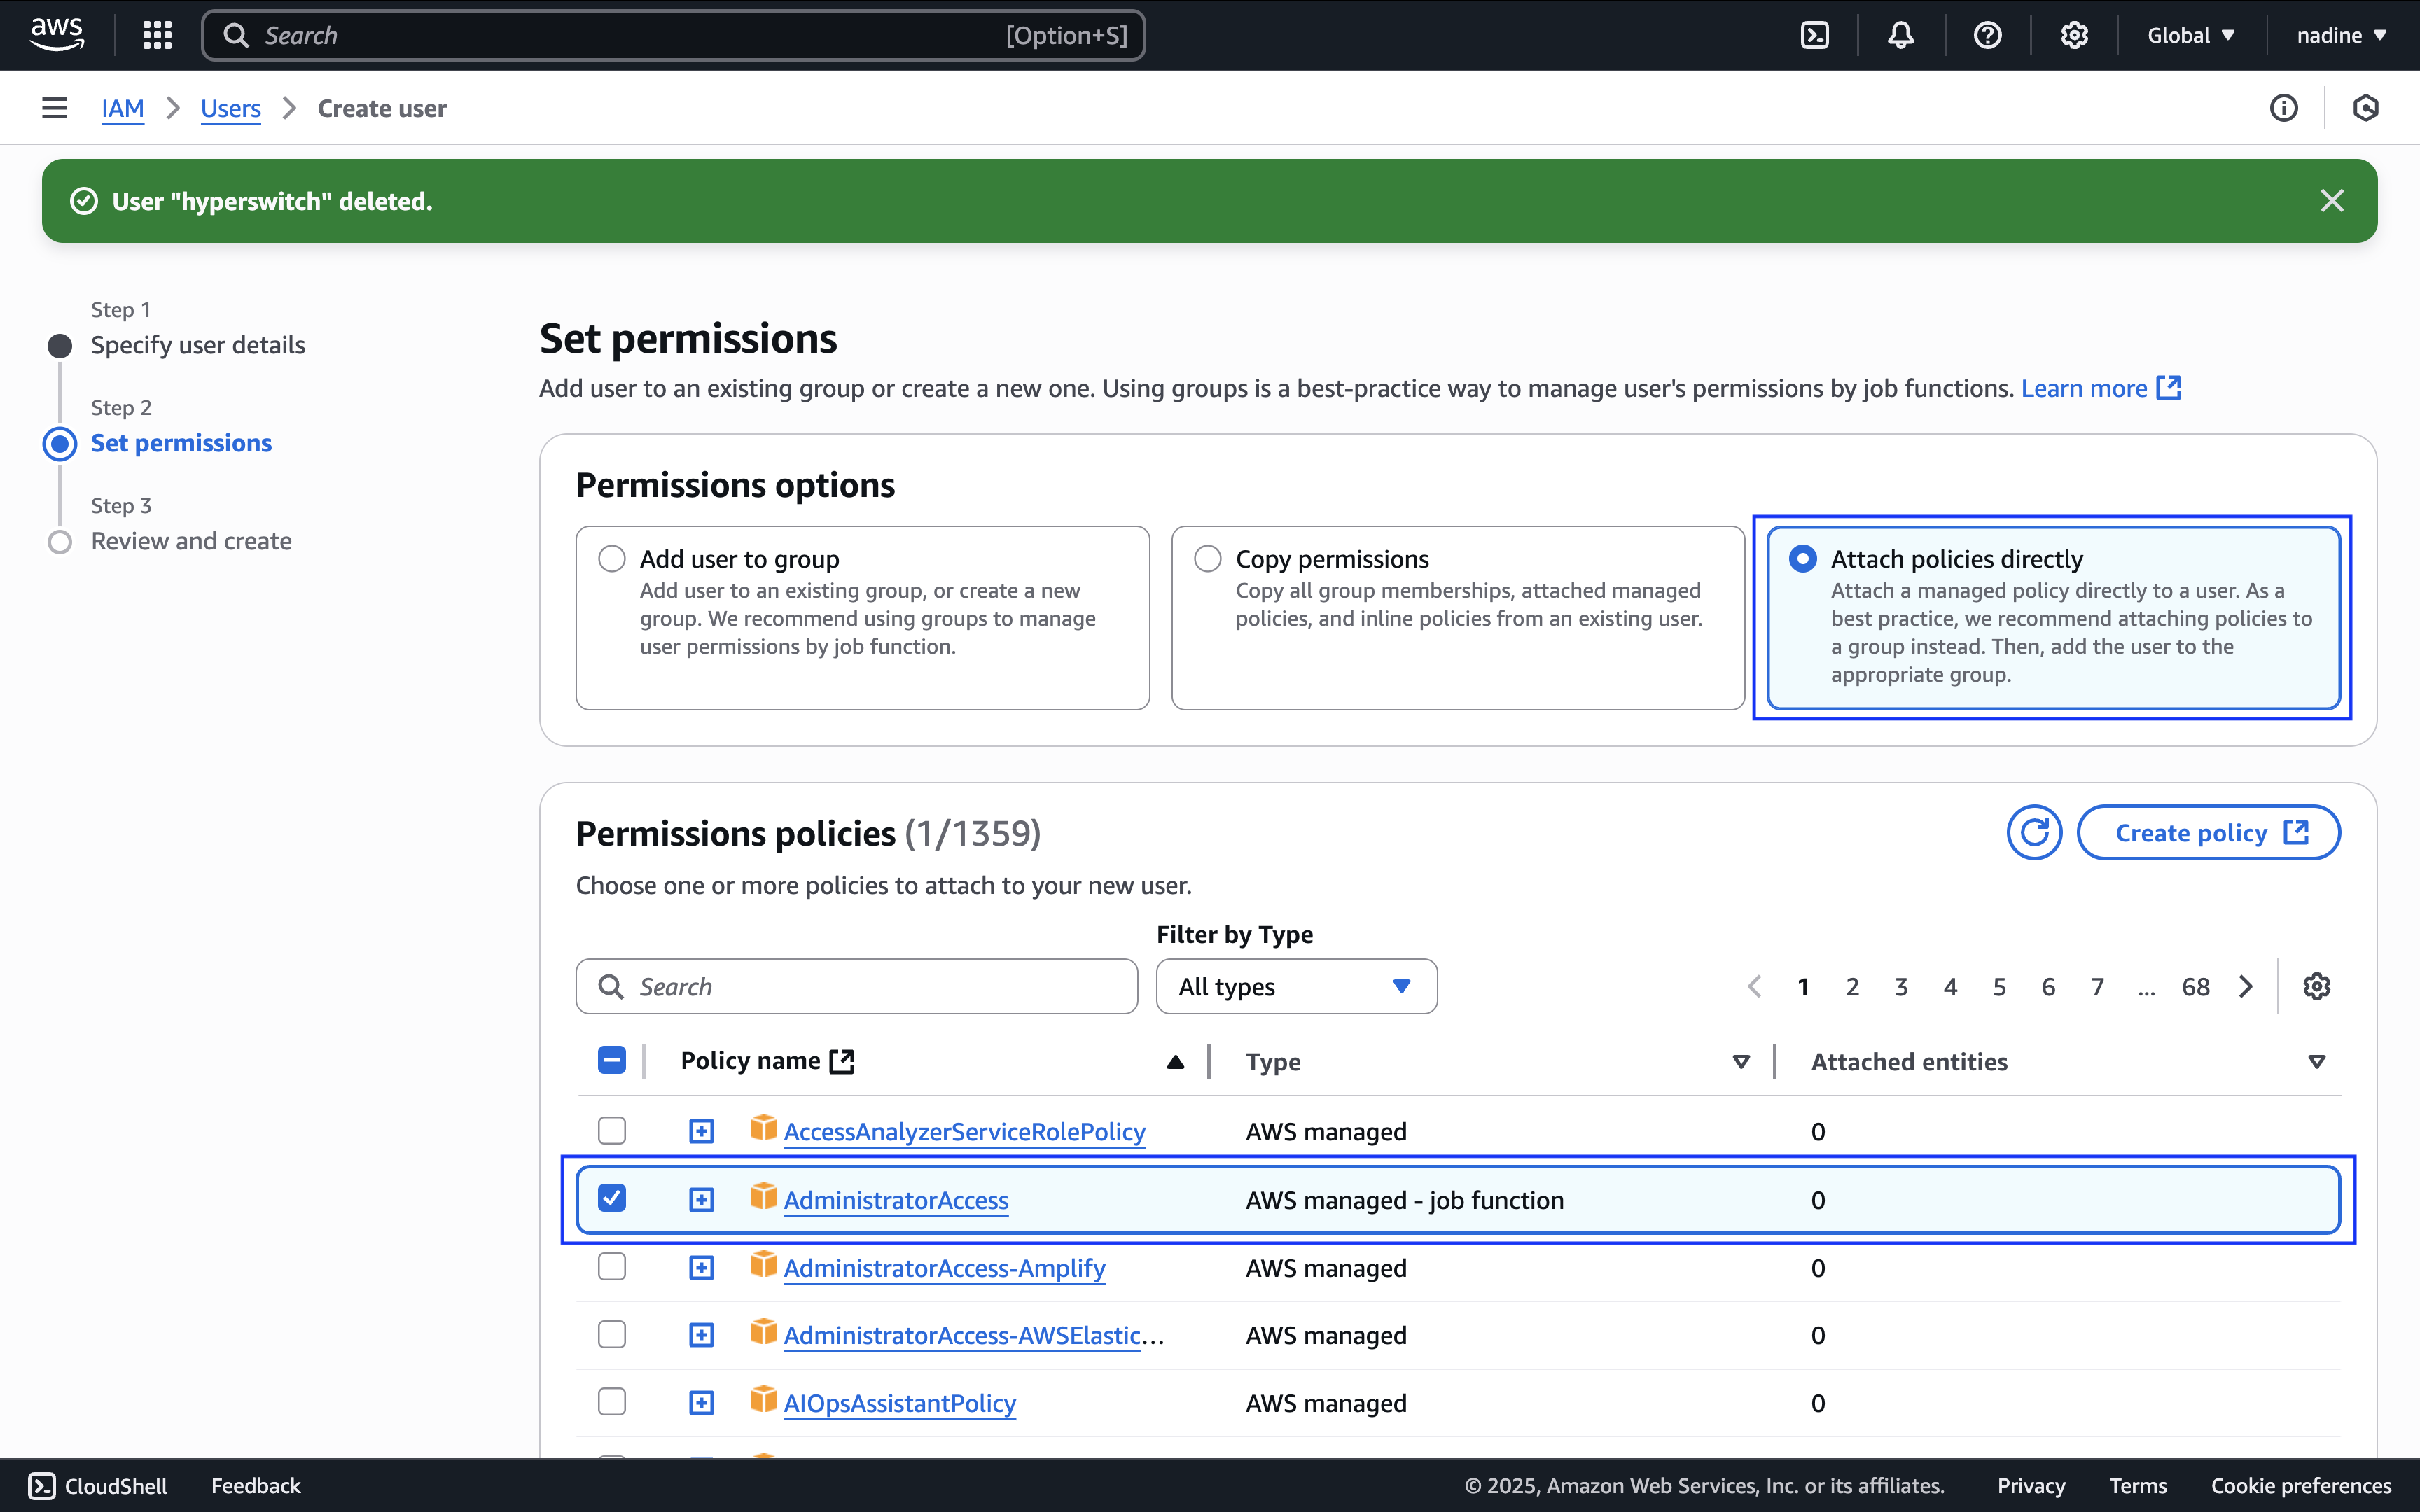Expand the AdministratorAccess-Amplify policy details
The height and width of the screenshot is (1512, 2420).
[702, 1268]
